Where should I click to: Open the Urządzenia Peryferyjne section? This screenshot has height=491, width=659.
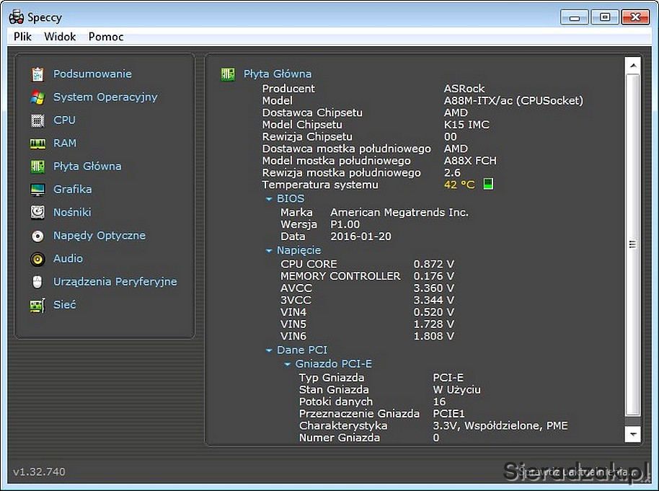115,282
